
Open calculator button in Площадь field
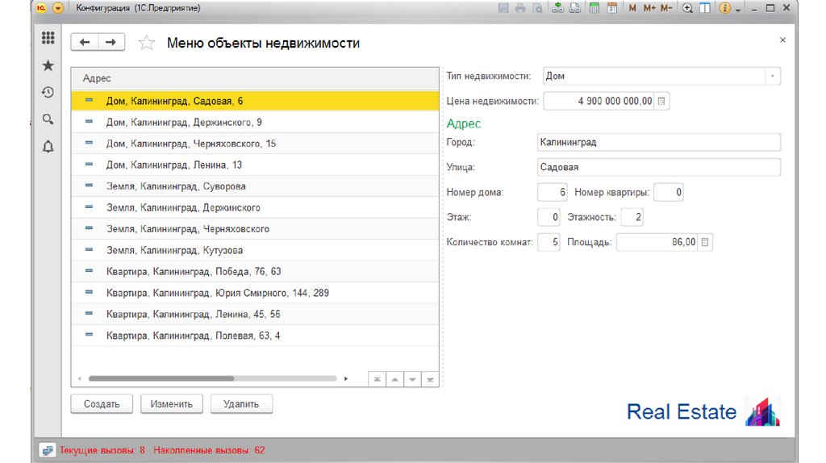click(705, 242)
